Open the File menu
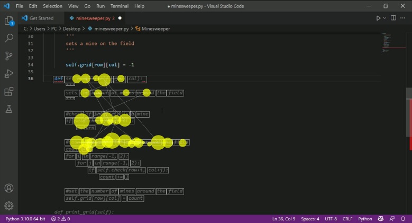Screen dimensions: 412x223 [x=20, y=6]
